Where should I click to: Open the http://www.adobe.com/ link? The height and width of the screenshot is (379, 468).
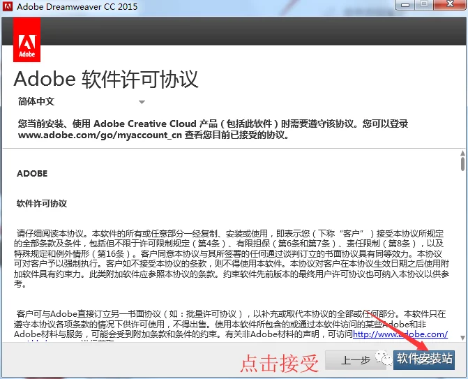coord(400,334)
